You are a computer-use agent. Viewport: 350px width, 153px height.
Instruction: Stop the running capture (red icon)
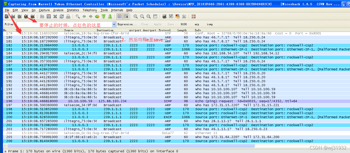click(26, 16)
